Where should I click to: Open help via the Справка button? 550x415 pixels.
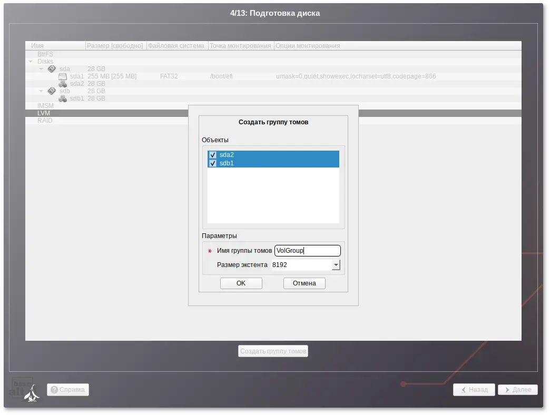tap(68, 389)
